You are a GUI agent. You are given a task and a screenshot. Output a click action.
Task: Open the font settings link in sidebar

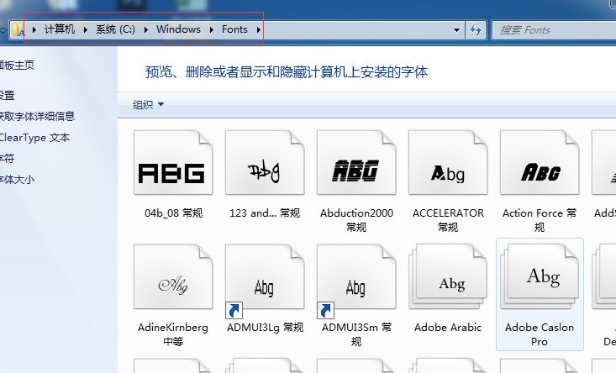pyautogui.click(x=7, y=96)
